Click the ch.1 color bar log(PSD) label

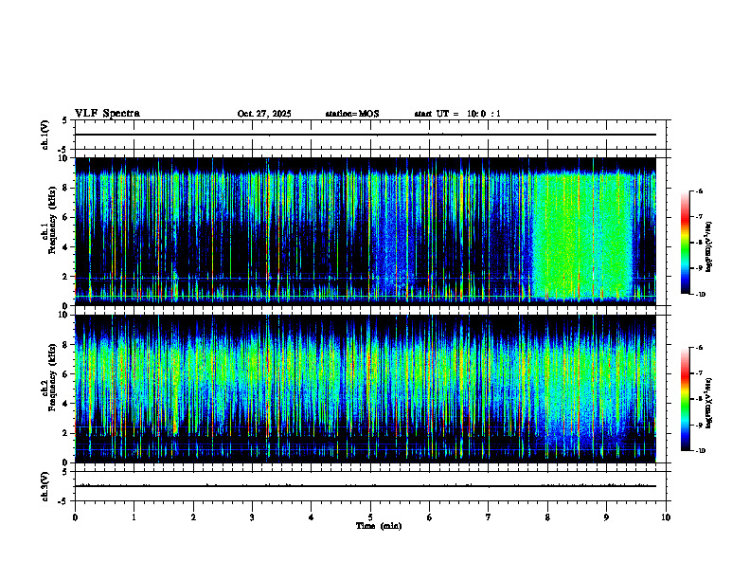click(x=709, y=247)
